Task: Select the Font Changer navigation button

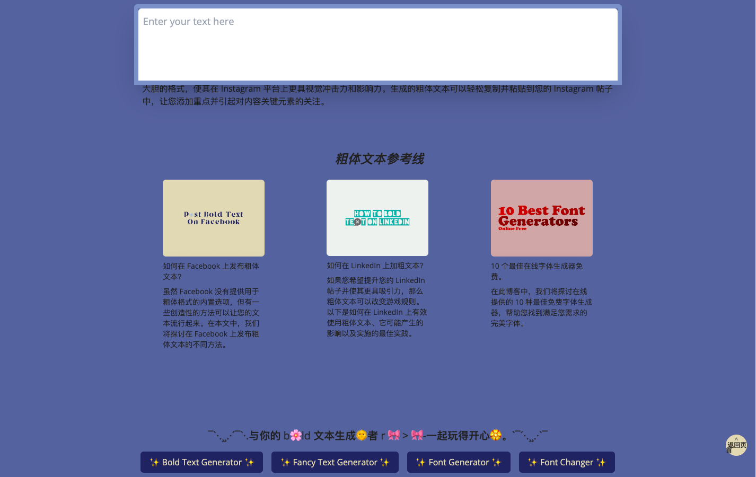Action: pyautogui.click(x=567, y=462)
